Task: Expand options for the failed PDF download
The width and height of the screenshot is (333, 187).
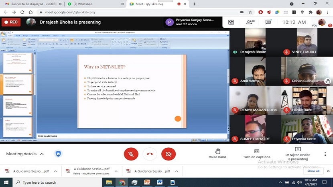Action: click(x=116, y=171)
